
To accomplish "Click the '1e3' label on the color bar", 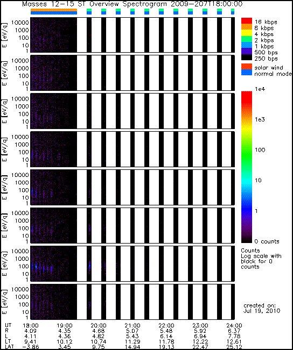I will click(260, 119).
